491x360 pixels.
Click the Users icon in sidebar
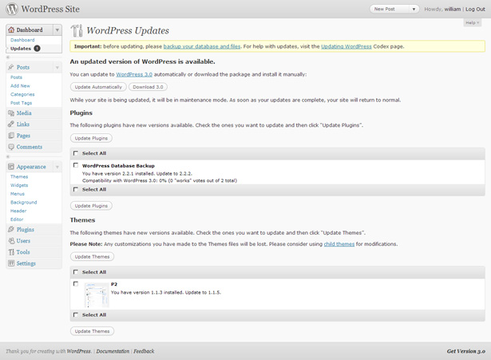[x=11, y=241]
